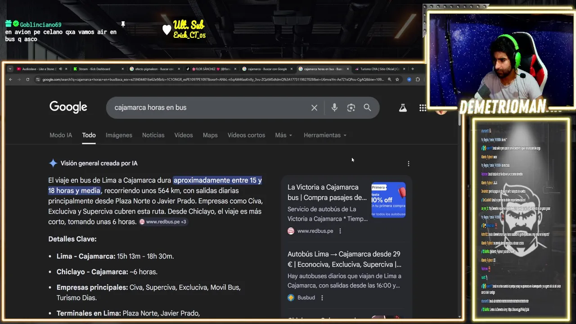The image size is (576, 324).
Task: Close the cajamarca horas en bus tab
Action: coord(348,69)
